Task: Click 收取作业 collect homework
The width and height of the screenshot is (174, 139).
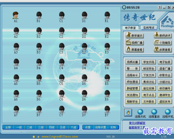Action: tap(165, 75)
